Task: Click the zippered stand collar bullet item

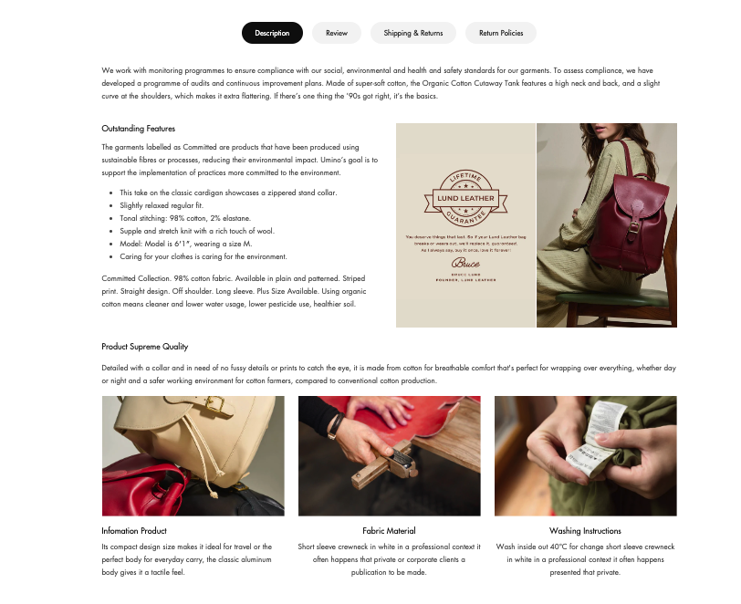Action: coord(228,193)
